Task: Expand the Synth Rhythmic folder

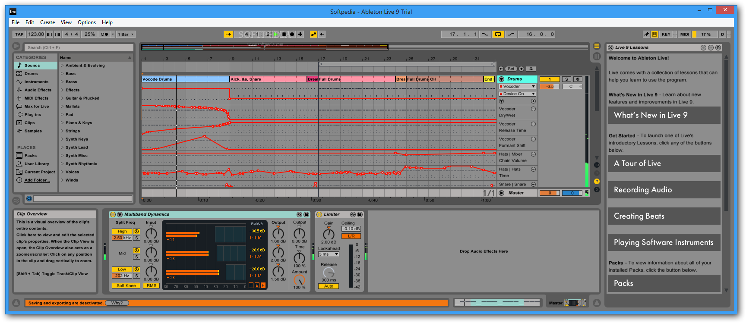Action: pyautogui.click(x=62, y=164)
